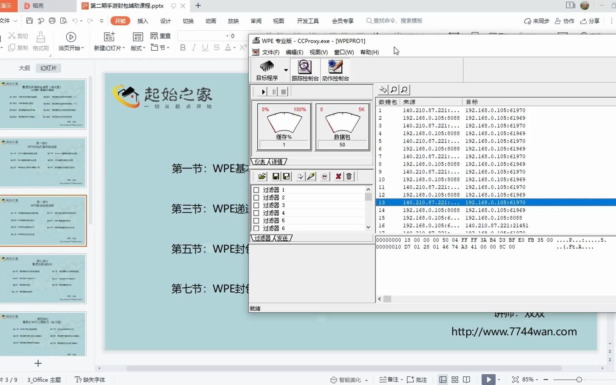Switch to normal view in status bar
Viewport: 616px width, 385px height.
click(443, 380)
